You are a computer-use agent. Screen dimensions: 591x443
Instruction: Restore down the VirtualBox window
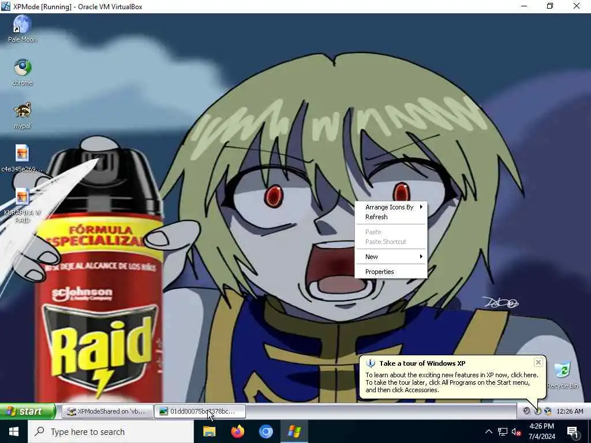tap(550, 6)
